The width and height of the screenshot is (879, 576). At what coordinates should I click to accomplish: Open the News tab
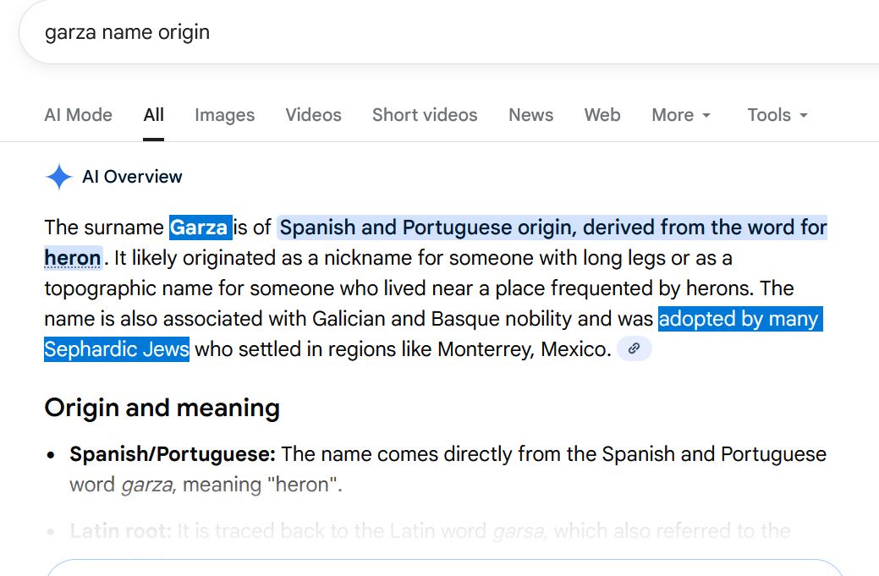pyautogui.click(x=531, y=115)
